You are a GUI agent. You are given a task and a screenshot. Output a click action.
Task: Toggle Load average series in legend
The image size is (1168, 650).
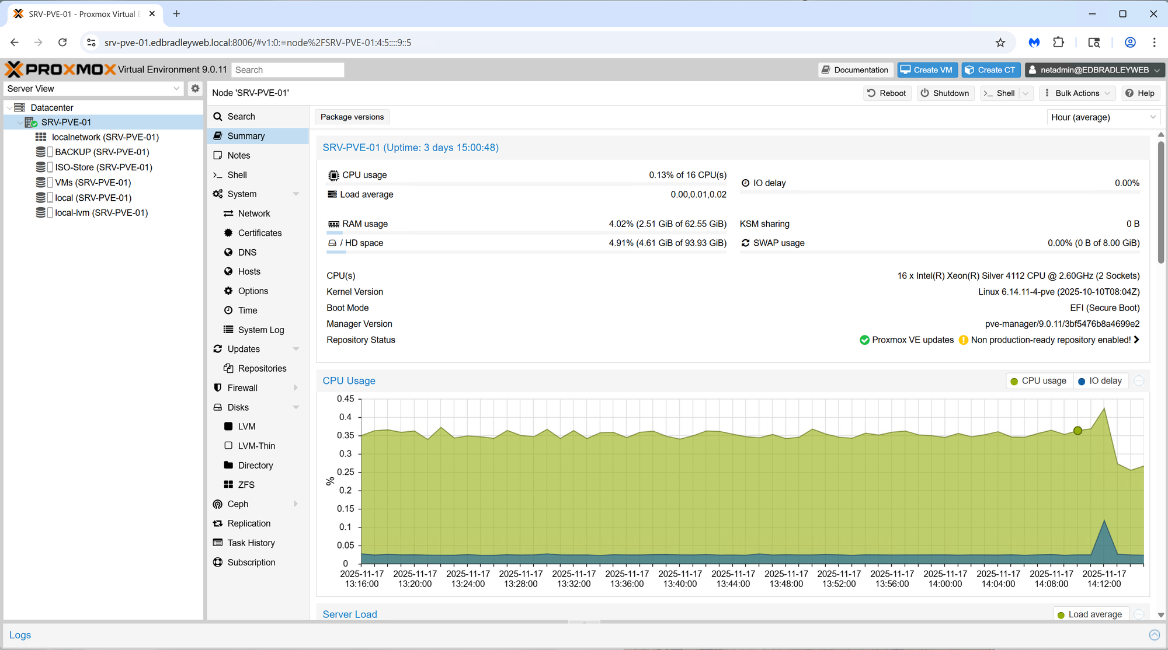tap(1090, 614)
